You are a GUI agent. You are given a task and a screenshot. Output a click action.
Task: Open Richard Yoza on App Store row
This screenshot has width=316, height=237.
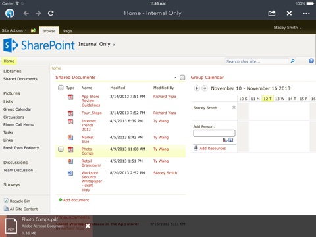pos(165,97)
